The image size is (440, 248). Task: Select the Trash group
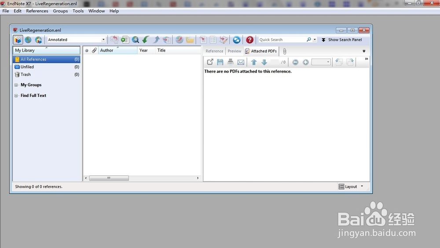[47, 74]
